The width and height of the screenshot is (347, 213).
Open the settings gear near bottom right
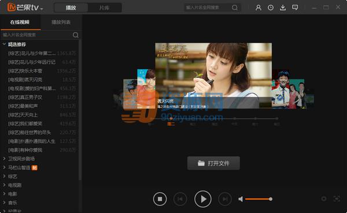coord(324,199)
